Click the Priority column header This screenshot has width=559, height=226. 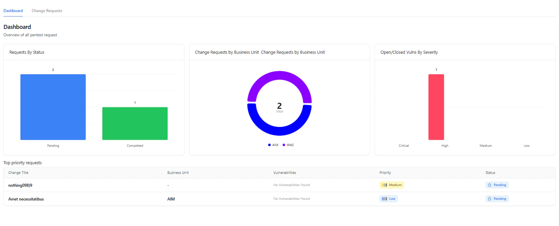point(385,173)
